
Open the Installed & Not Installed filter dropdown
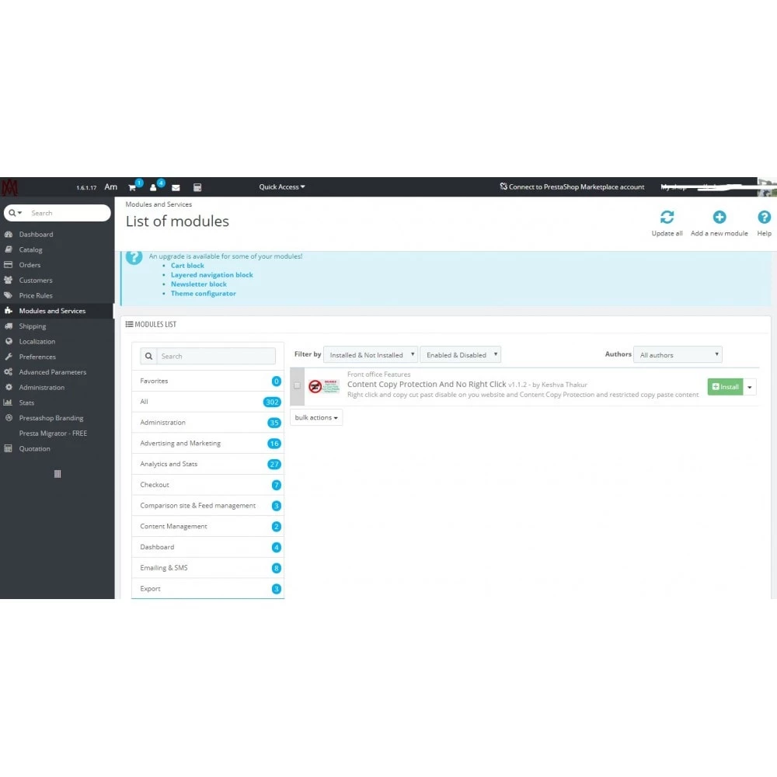371,355
